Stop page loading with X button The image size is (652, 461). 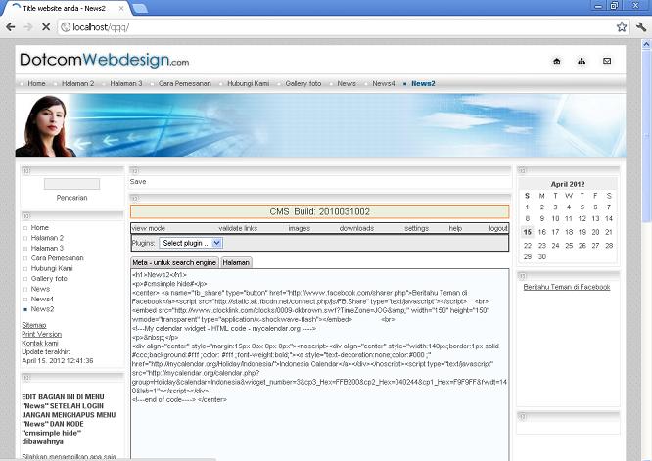point(46,27)
